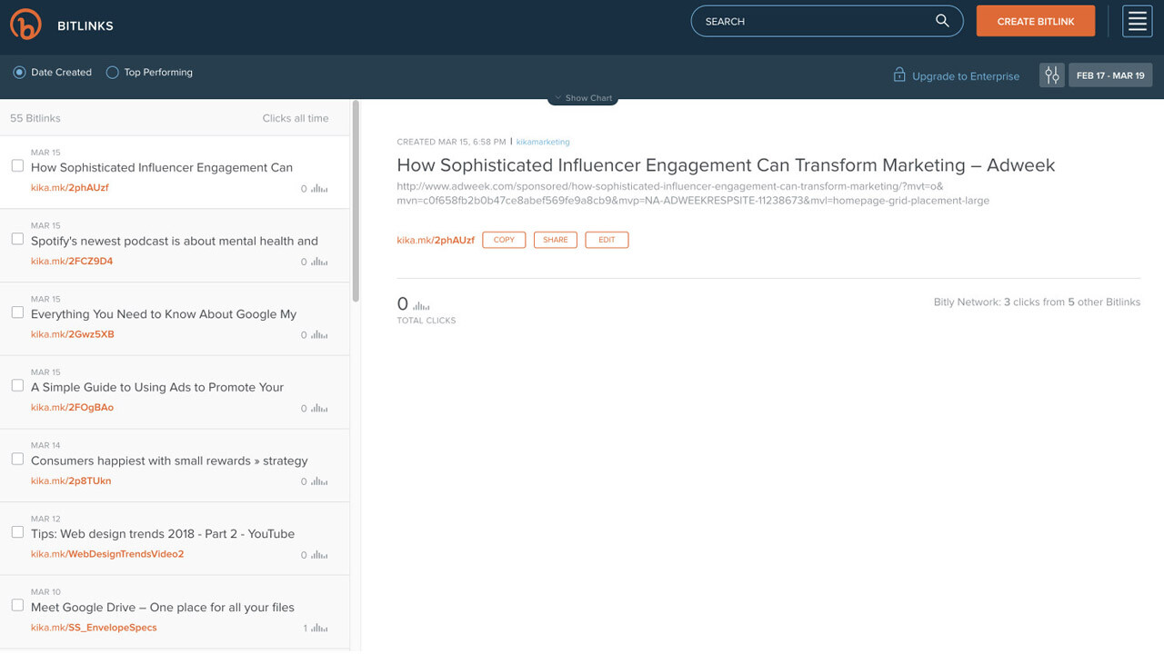Select the Top Performing radio option

click(x=113, y=72)
